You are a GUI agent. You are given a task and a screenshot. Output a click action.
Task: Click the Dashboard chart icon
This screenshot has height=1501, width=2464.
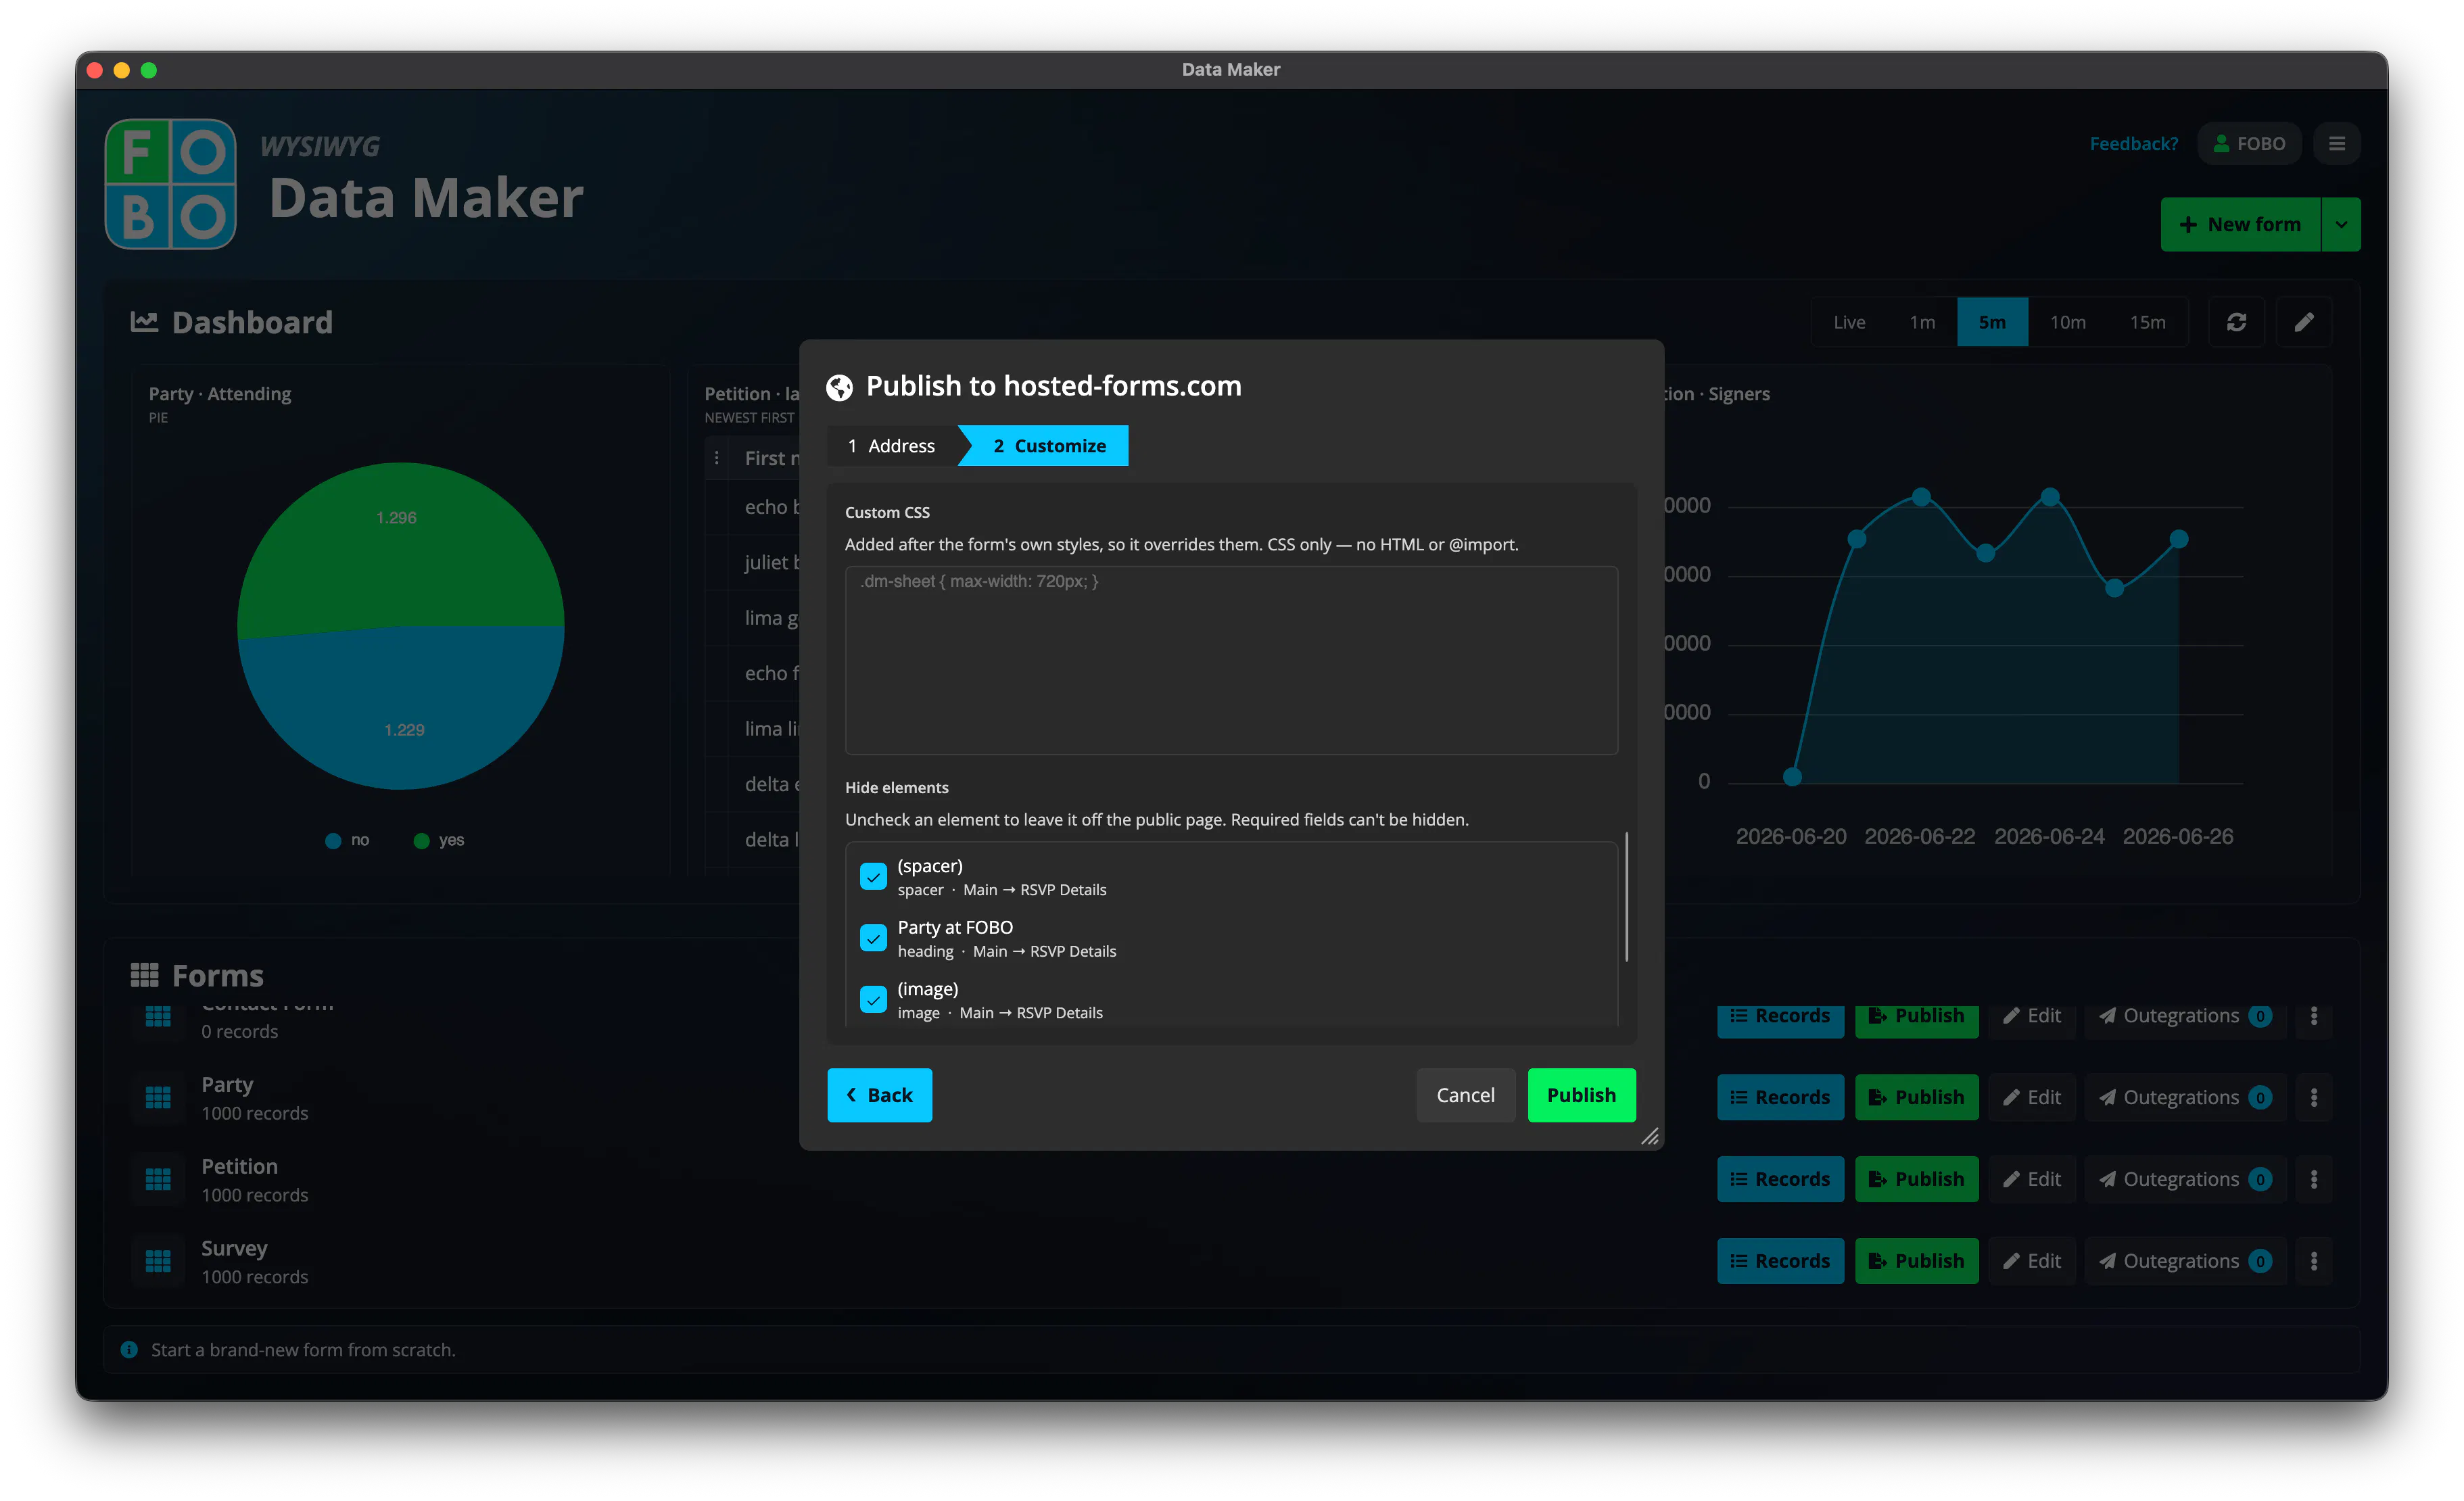click(x=144, y=322)
